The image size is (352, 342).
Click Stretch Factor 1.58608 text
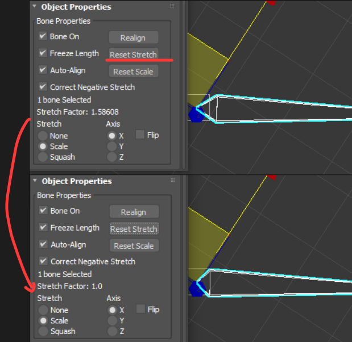(x=78, y=112)
